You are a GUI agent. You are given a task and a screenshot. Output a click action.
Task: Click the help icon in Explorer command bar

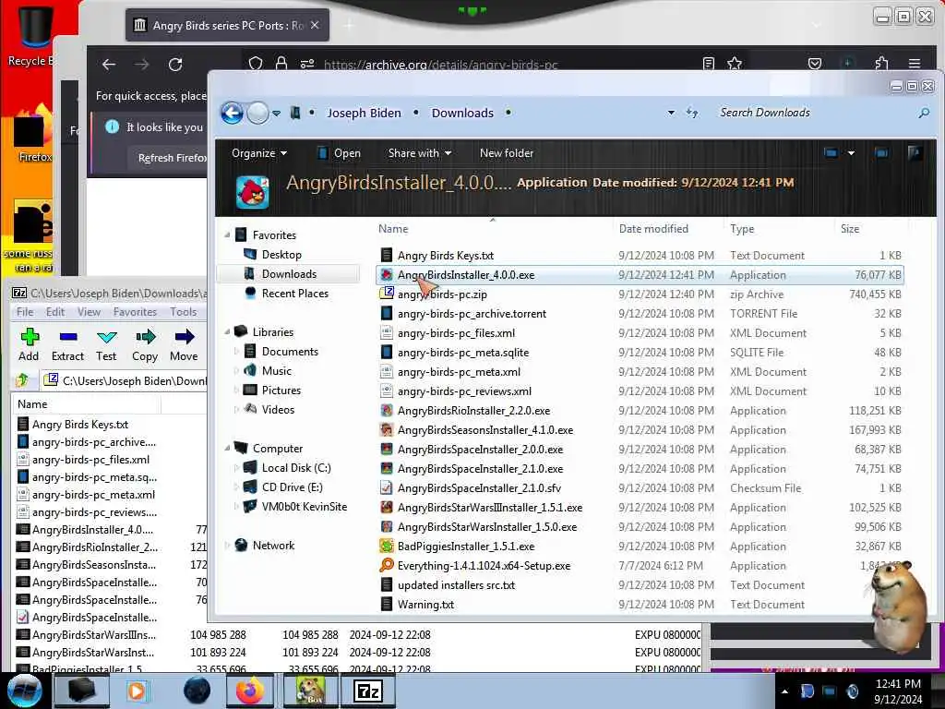[x=915, y=153]
